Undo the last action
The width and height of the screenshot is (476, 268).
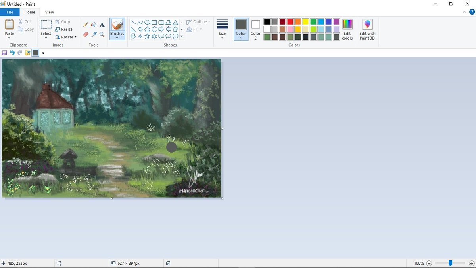(x=12, y=53)
